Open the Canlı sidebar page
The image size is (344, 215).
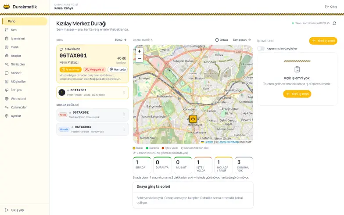tap(25, 47)
